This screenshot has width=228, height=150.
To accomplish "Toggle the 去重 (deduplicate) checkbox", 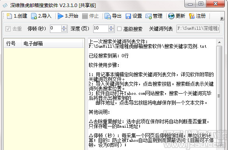I will (x=8, y=29).
